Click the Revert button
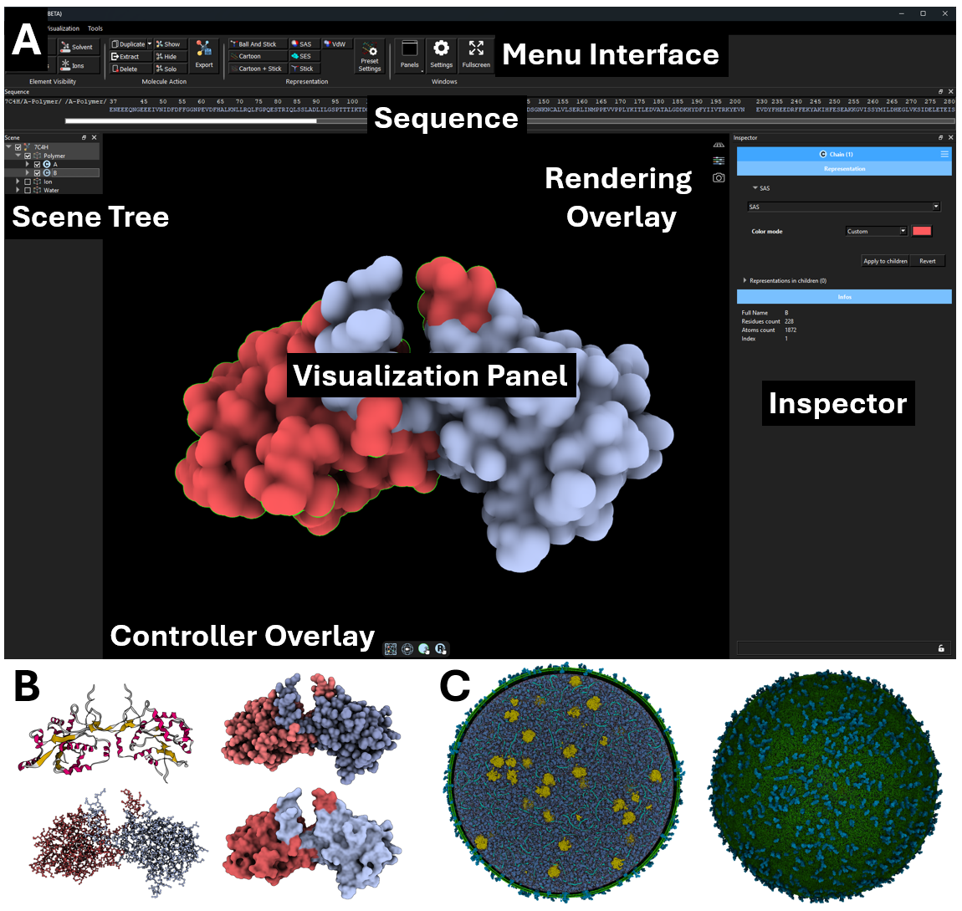Viewport: 962px width, 911px height. (927, 261)
